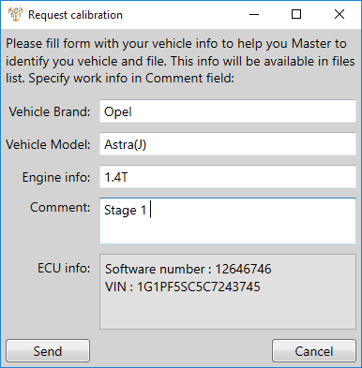Click the Vehicle Model label
The width and height of the screenshot is (362, 368).
[x=48, y=144]
